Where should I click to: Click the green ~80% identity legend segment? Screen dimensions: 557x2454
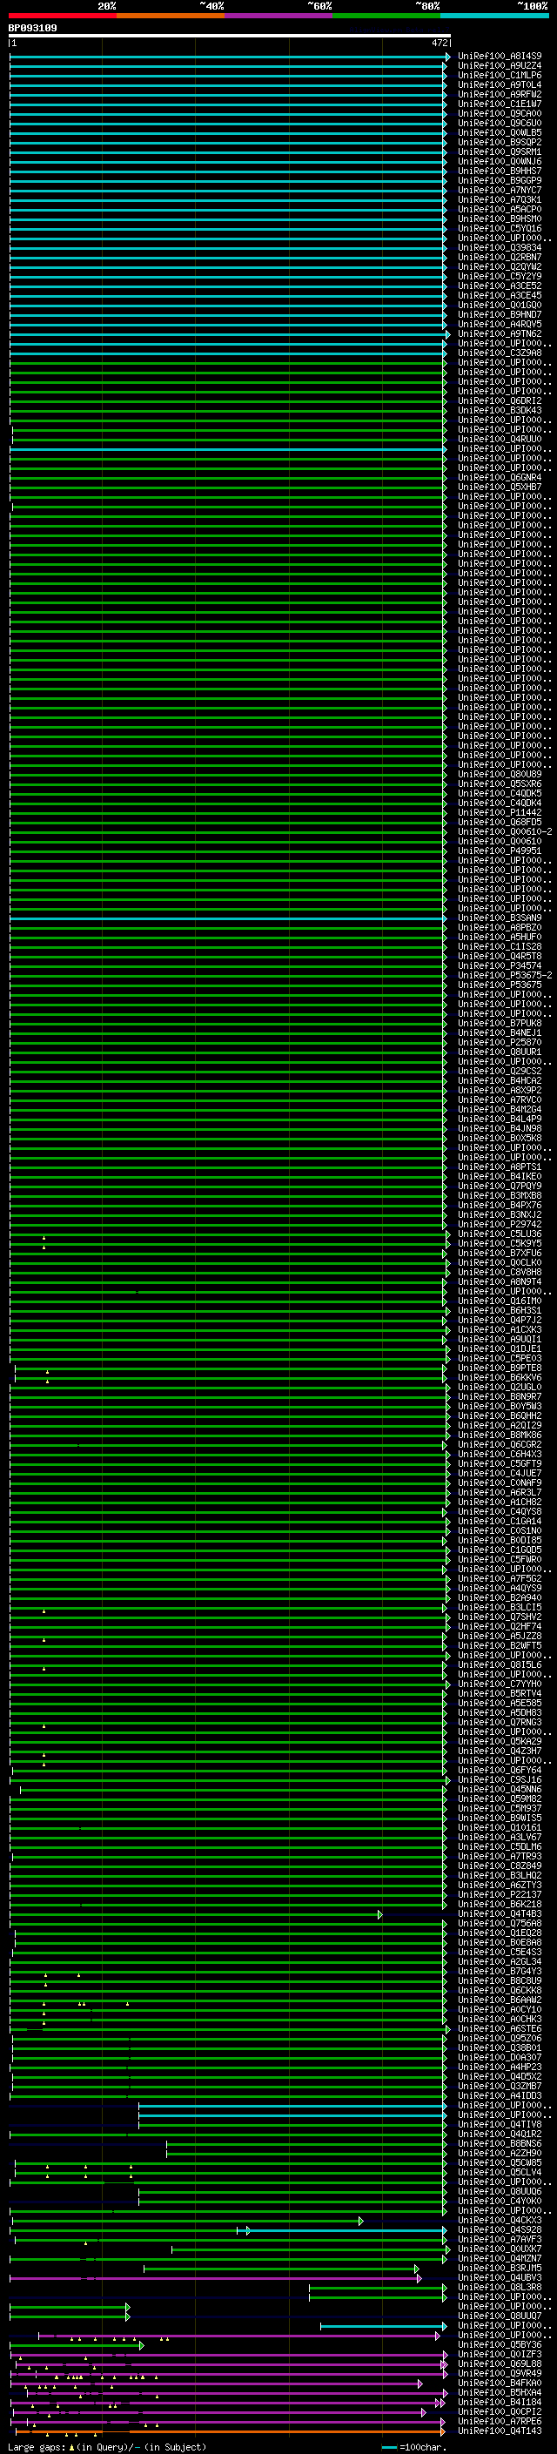coord(386,16)
